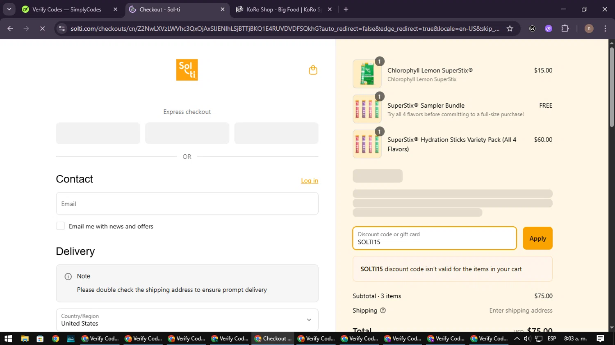Apply the discount code
615x345 pixels.
coord(538,238)
